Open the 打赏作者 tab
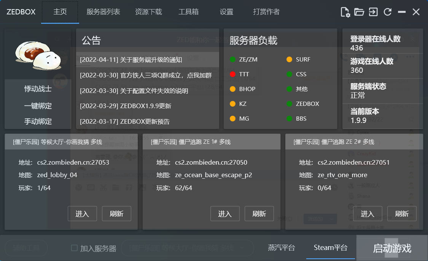Screen dimensions: 428x261 click(x=266, y=12)
